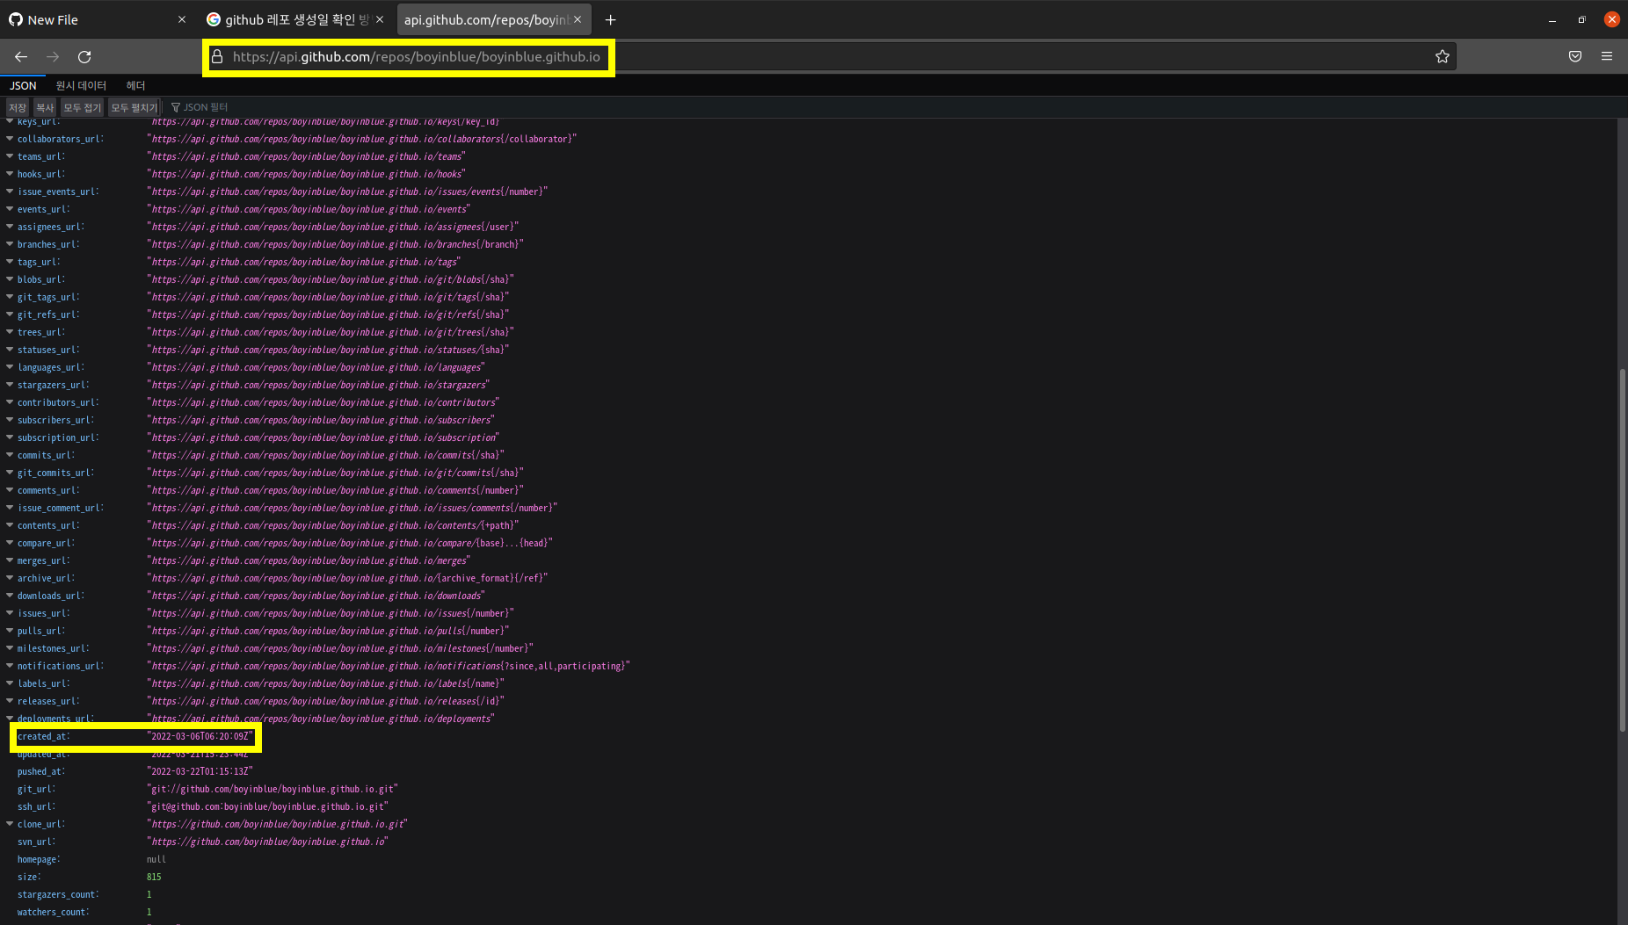Open a new browser tab
The width and height of the screenshot is (1628, 925).
pos(610,19)
